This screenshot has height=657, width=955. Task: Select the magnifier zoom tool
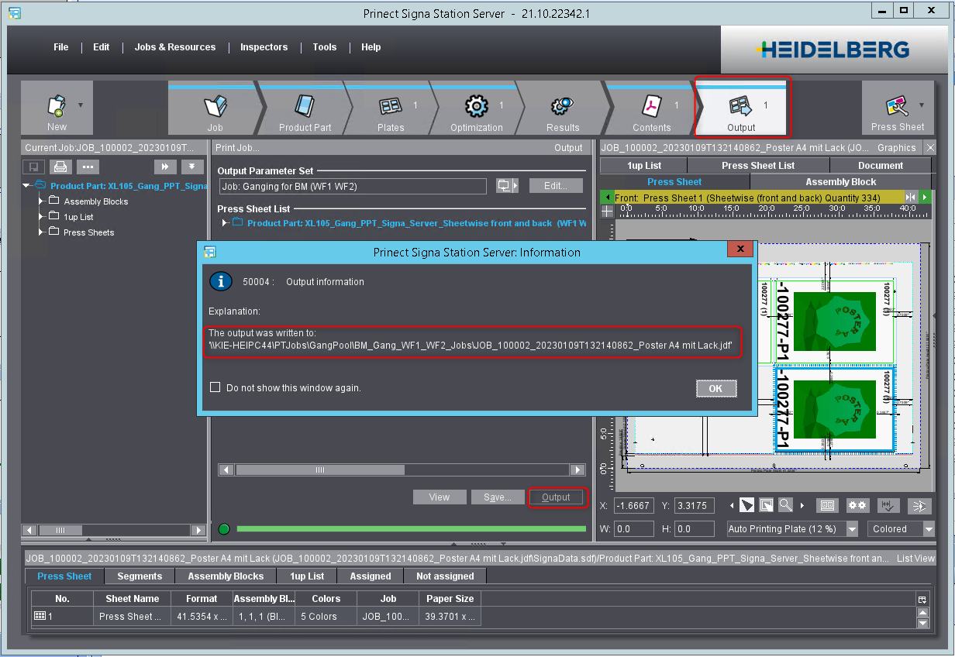tap(785, 505)
